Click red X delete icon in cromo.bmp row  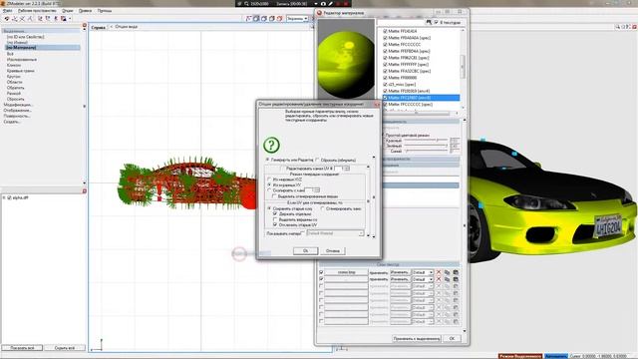[439, 272]
